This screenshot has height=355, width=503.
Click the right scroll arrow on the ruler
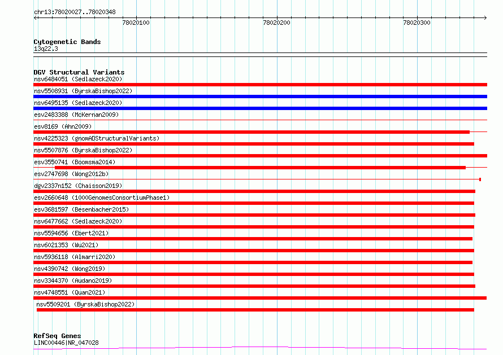coord(485,18)
